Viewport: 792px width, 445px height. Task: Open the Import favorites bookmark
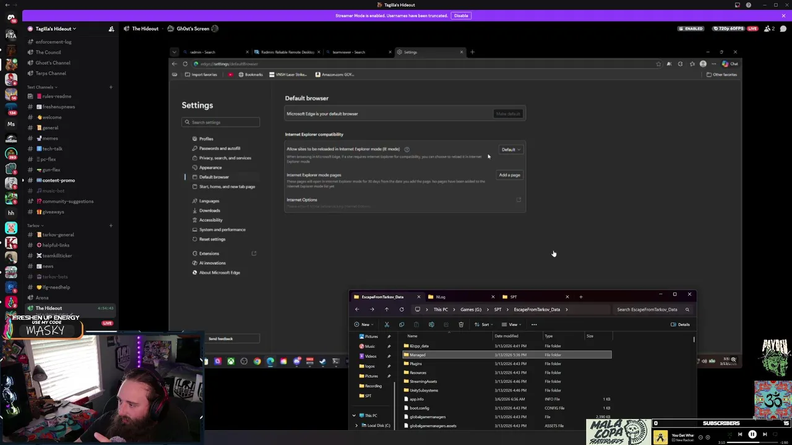pyautogui.click(x=201, y=74)
